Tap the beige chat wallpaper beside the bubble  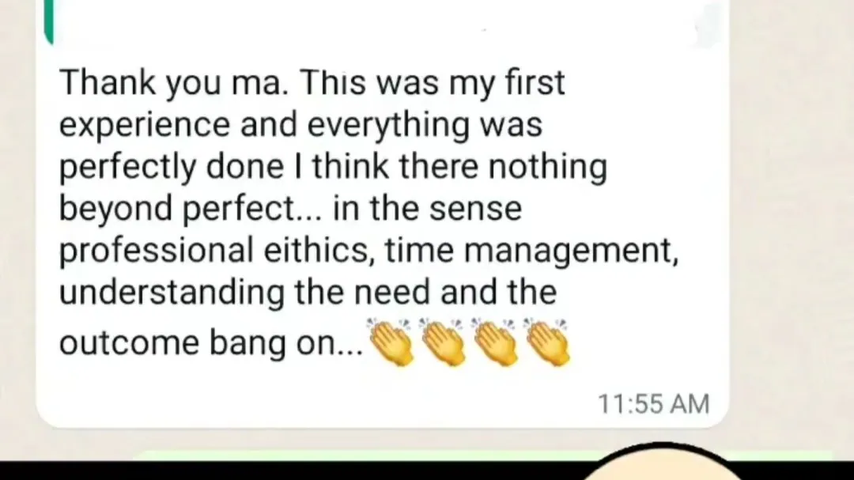[790, 218]
